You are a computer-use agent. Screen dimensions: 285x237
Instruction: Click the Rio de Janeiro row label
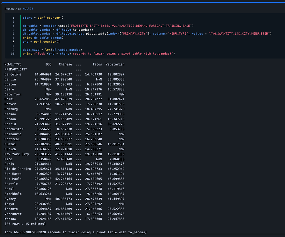(18, 169)
